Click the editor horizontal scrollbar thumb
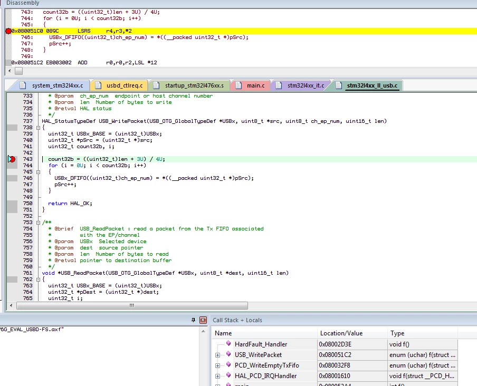Viewport: 477px width, 386px height. click(132, 305)
